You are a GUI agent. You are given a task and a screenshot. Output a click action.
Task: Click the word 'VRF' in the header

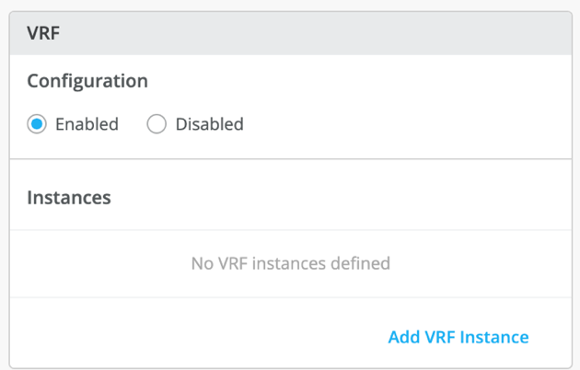pyautogui.click(x=43, y=31)
